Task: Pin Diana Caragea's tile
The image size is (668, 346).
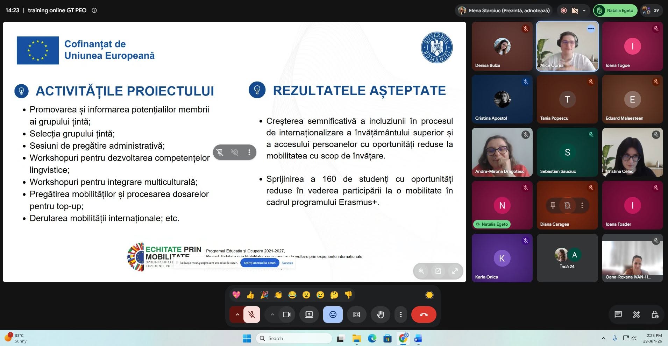Action: click(x=553, y=205)
